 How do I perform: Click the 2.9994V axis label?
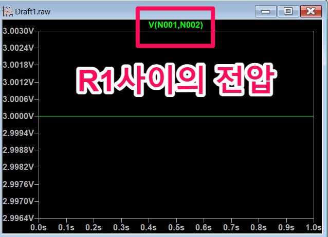(x=18, y=133)
